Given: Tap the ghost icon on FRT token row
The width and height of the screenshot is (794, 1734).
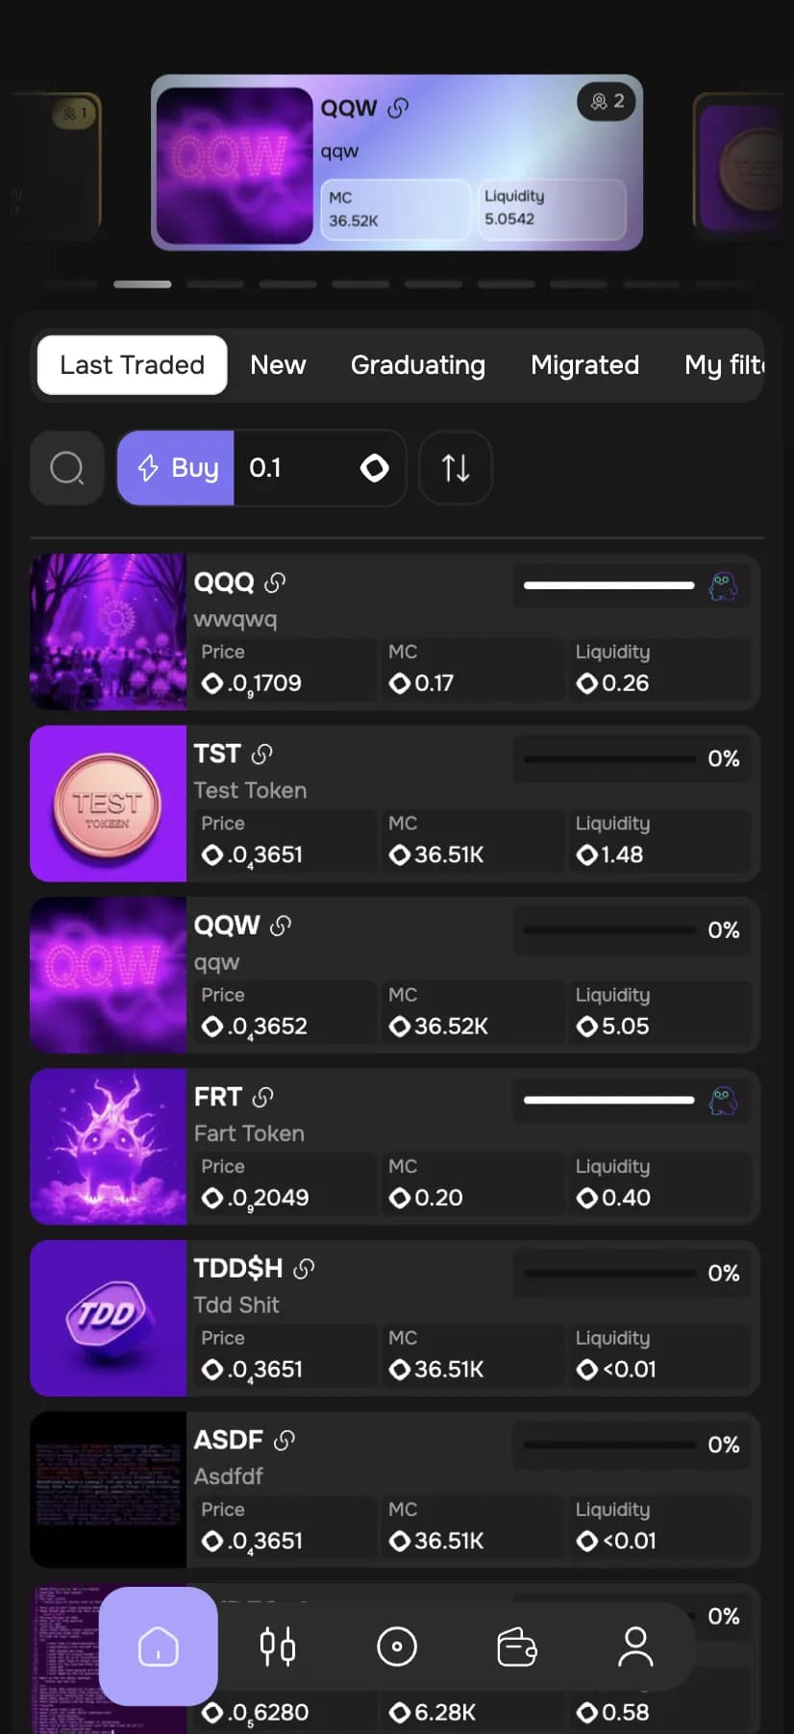Looking at the screenshot, I should pos(724,1101).
